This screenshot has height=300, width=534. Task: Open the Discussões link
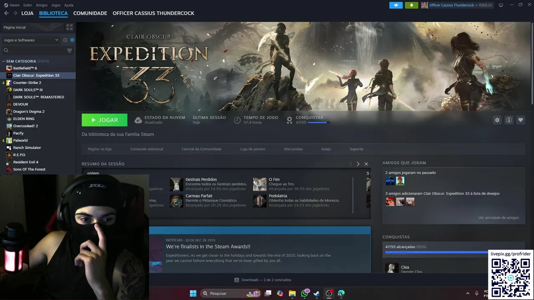click(x=293, y=149)
